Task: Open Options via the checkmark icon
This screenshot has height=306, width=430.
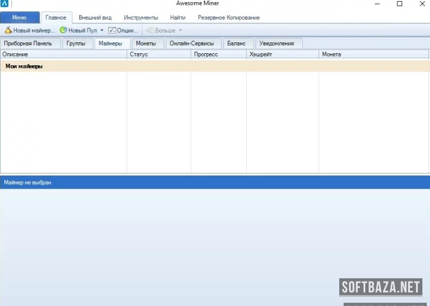Action: pos(112,30)
